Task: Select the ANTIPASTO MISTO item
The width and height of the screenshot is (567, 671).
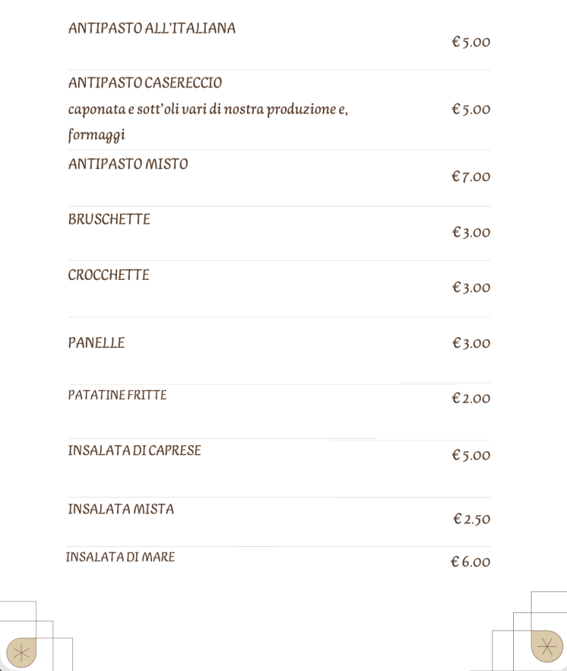Action: point(128,164)
